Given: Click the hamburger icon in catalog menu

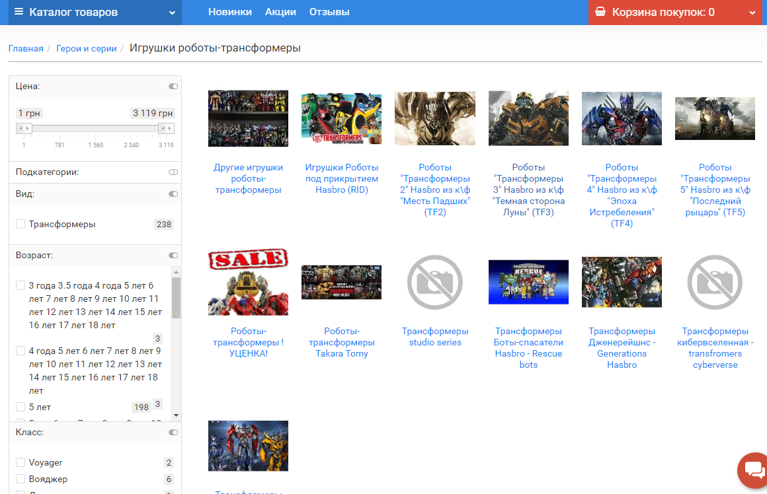Looking at the screenshot, I should [19, 12].
